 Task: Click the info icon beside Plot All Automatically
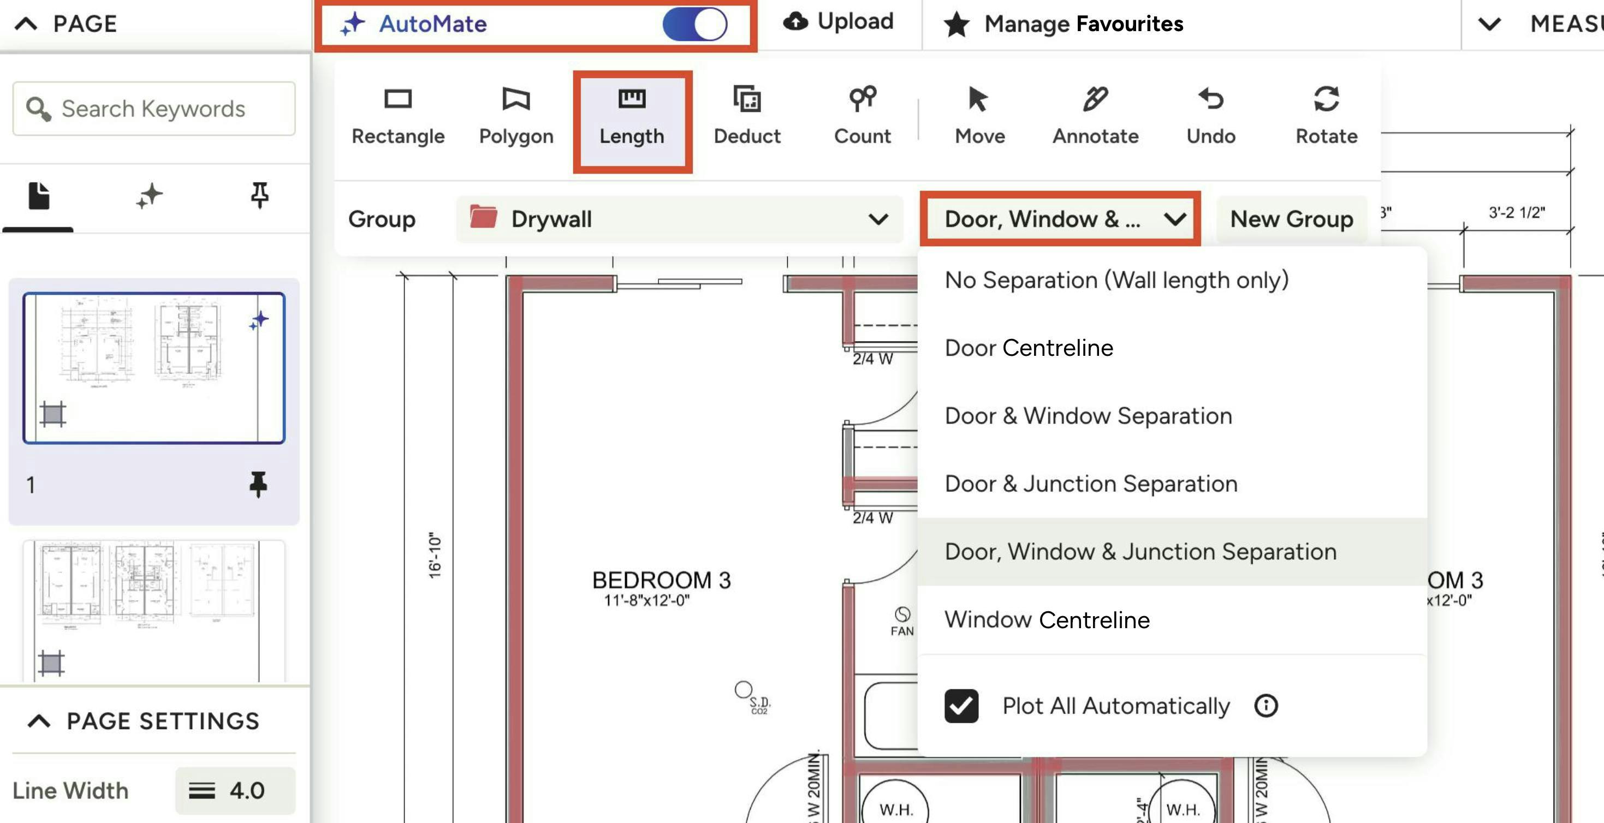tap(1266, 705)
